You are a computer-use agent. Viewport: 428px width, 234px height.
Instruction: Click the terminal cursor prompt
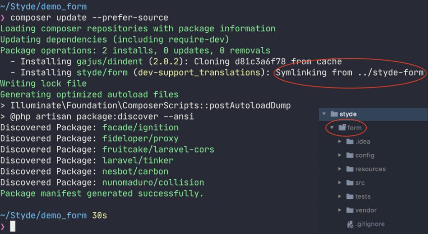click(x=13, y=226)
